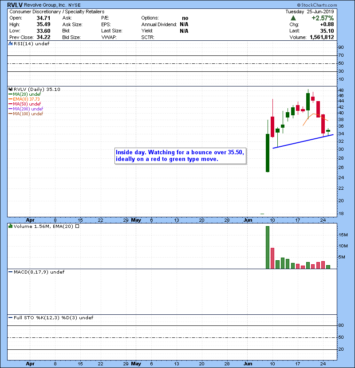Click the Volume 1.56M, EMA(20) label
The height and width of the screenshot is (368, 355).
point(43,226)
